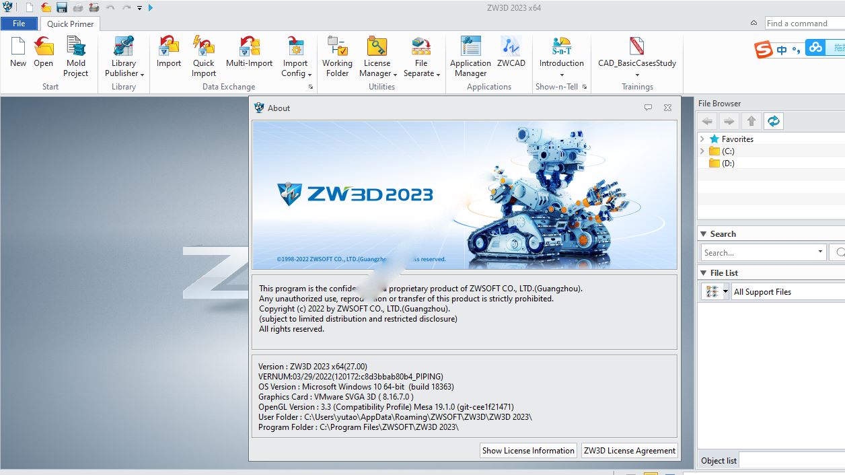Collapse the Search section
The image size is (845, 475).
[x=703, y=234]
